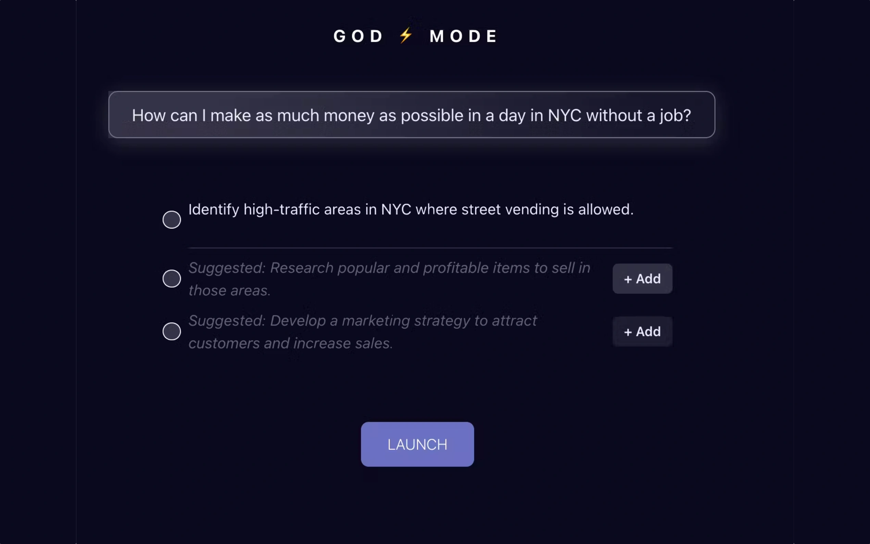The image size is (870, 544).
Task: Click the "Identify high-traffic areas" task text
Action: [x=411, y=209]
